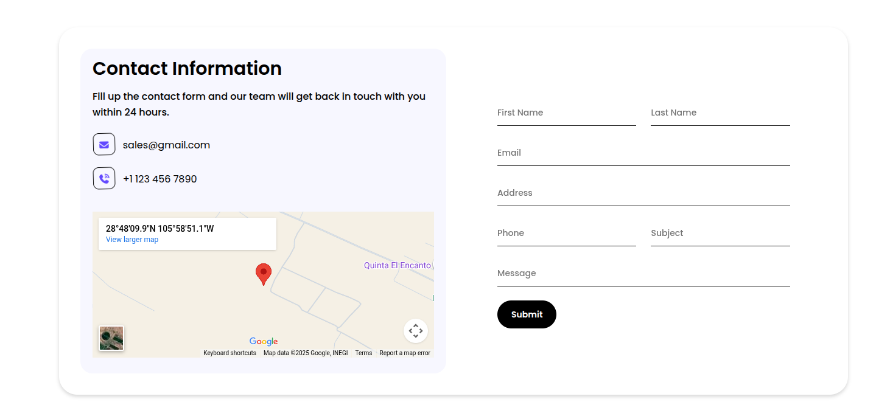This screenshot has width=890, height=416.
Task: Click into the Email input field
Action: (643, 153)
